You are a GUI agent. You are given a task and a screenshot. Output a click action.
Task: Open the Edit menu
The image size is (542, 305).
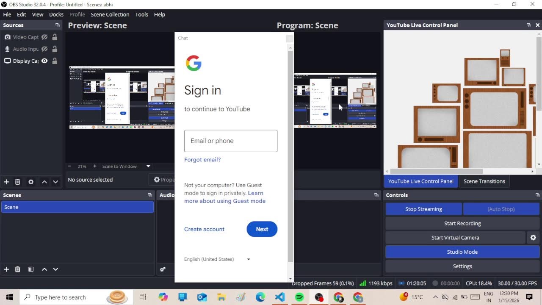pos(22,14)
